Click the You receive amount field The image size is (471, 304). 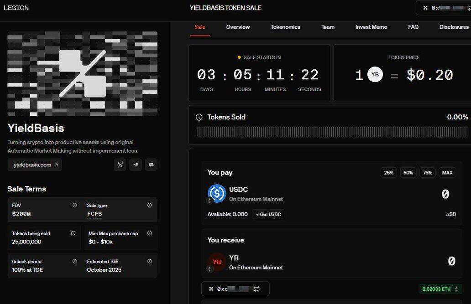coord(451,261)
